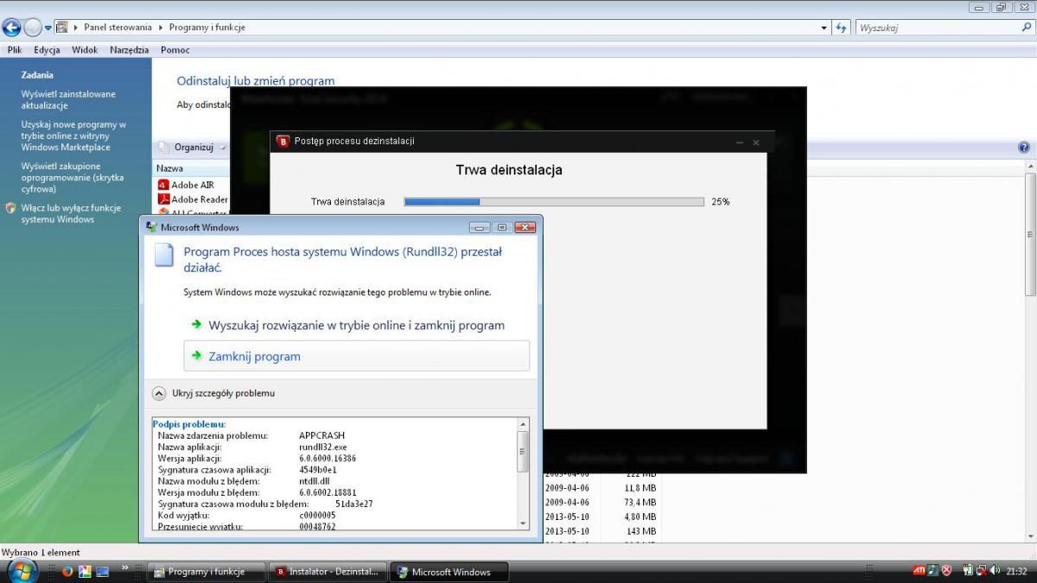1037x583 pixels.
Task: Minimize the Postęp procesu dezinstalacji window
Action: click(x=740, y=142)
